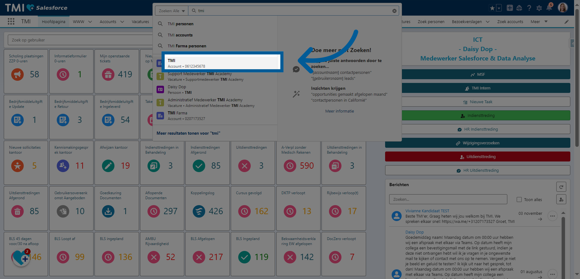Open notifications bell icon
The width and height of the screenshot is (580, 279).
(549, 8)
